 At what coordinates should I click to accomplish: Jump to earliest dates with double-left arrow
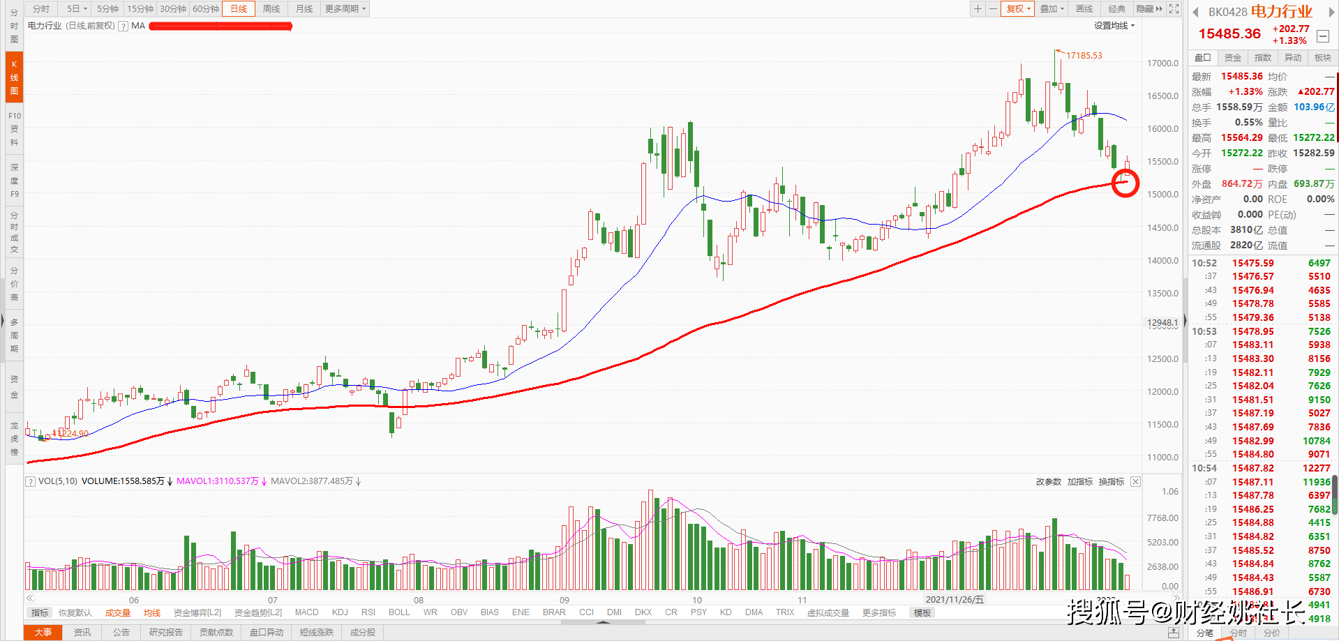coord(30,598)
